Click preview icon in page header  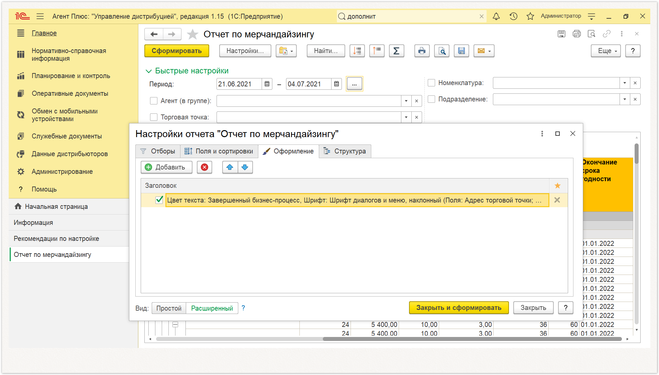pos(591,34)
